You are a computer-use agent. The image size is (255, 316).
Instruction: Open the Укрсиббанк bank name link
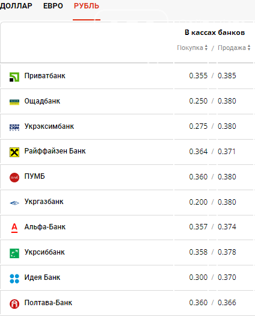pos(45,252)
